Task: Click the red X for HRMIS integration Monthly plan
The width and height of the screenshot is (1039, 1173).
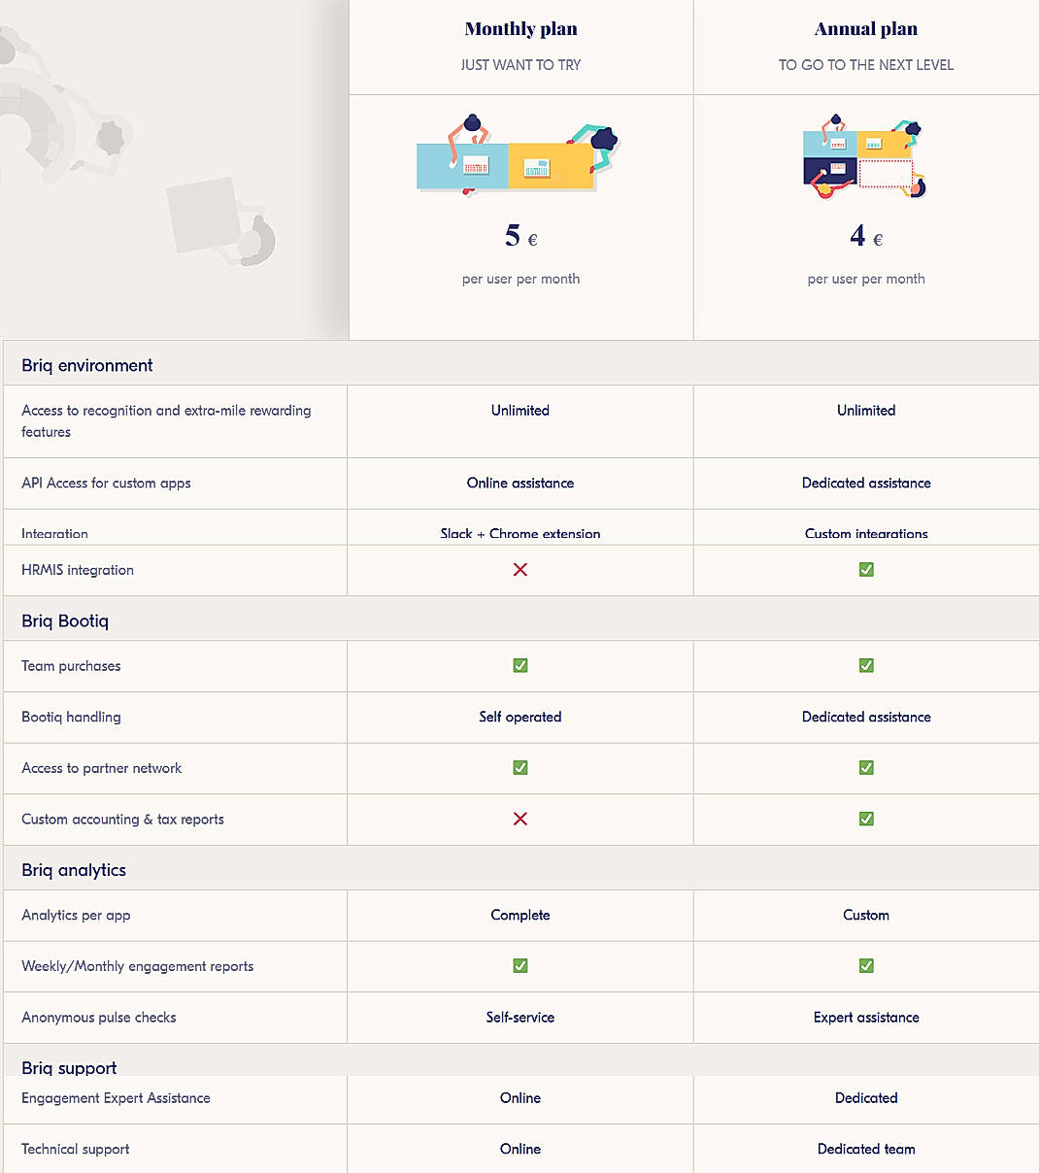Action: (x=519, y=570)
